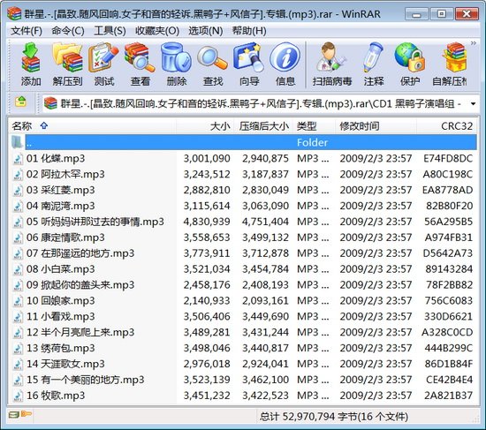Image resolution: width=486 pixels, height=430 pixels.
Task: Click the size value 3,001,090
Action: 207,159
